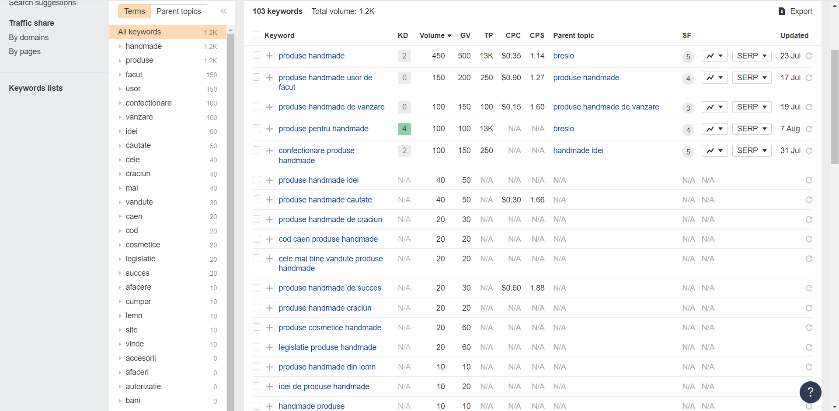Refresh data for 'produse pentru handmade' row
Viewport: 839px width, 411px height.
coord(809,129)
